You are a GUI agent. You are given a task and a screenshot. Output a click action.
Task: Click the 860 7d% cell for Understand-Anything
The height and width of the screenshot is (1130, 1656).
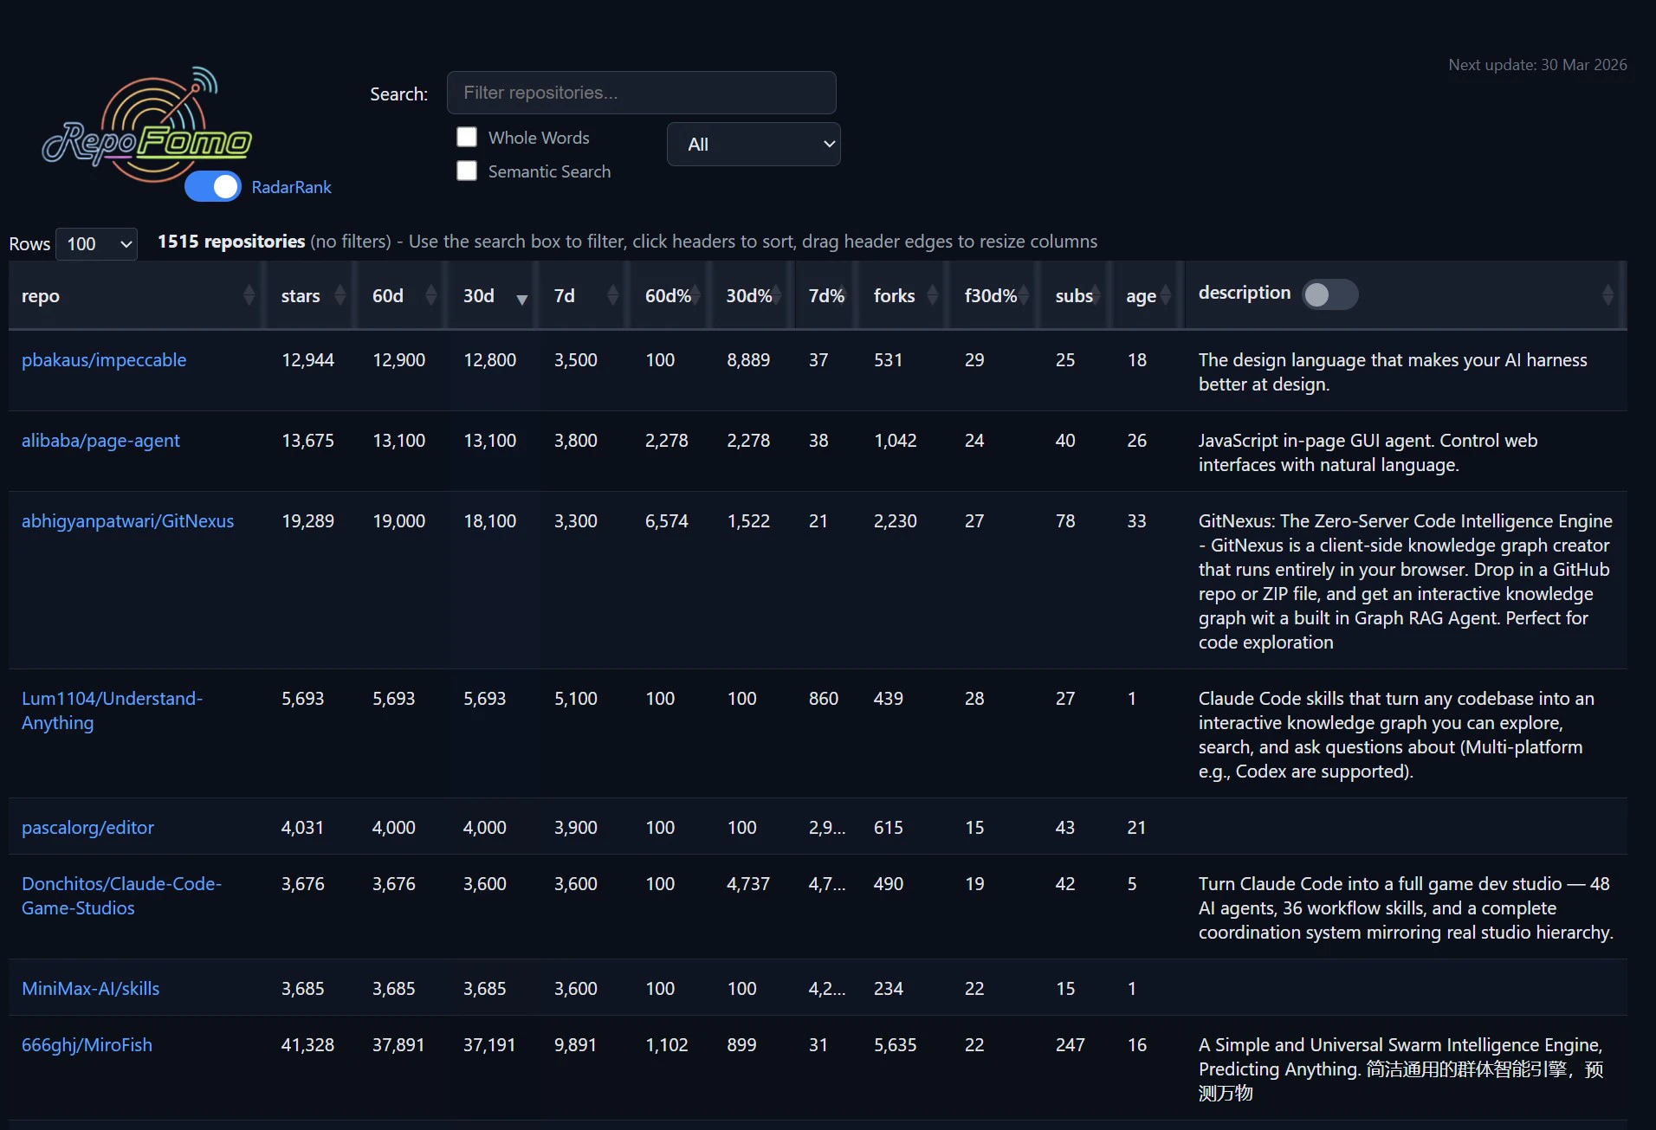[x=823, y=699]
